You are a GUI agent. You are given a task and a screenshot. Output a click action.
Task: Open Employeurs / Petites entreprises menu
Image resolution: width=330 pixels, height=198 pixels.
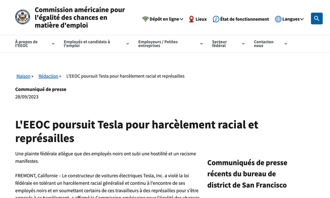[x=158, y=43]
